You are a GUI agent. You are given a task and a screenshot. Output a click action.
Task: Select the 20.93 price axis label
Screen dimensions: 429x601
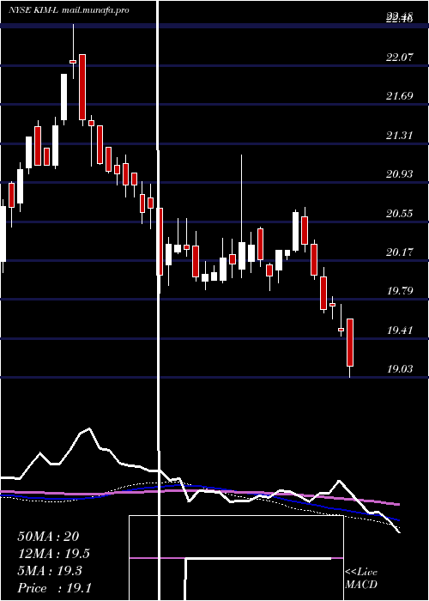[x=400, y=174]
